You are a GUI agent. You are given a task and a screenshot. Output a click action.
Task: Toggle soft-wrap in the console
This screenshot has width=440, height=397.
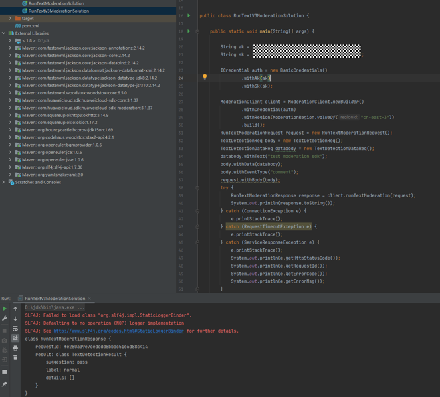tap(15, 329)
